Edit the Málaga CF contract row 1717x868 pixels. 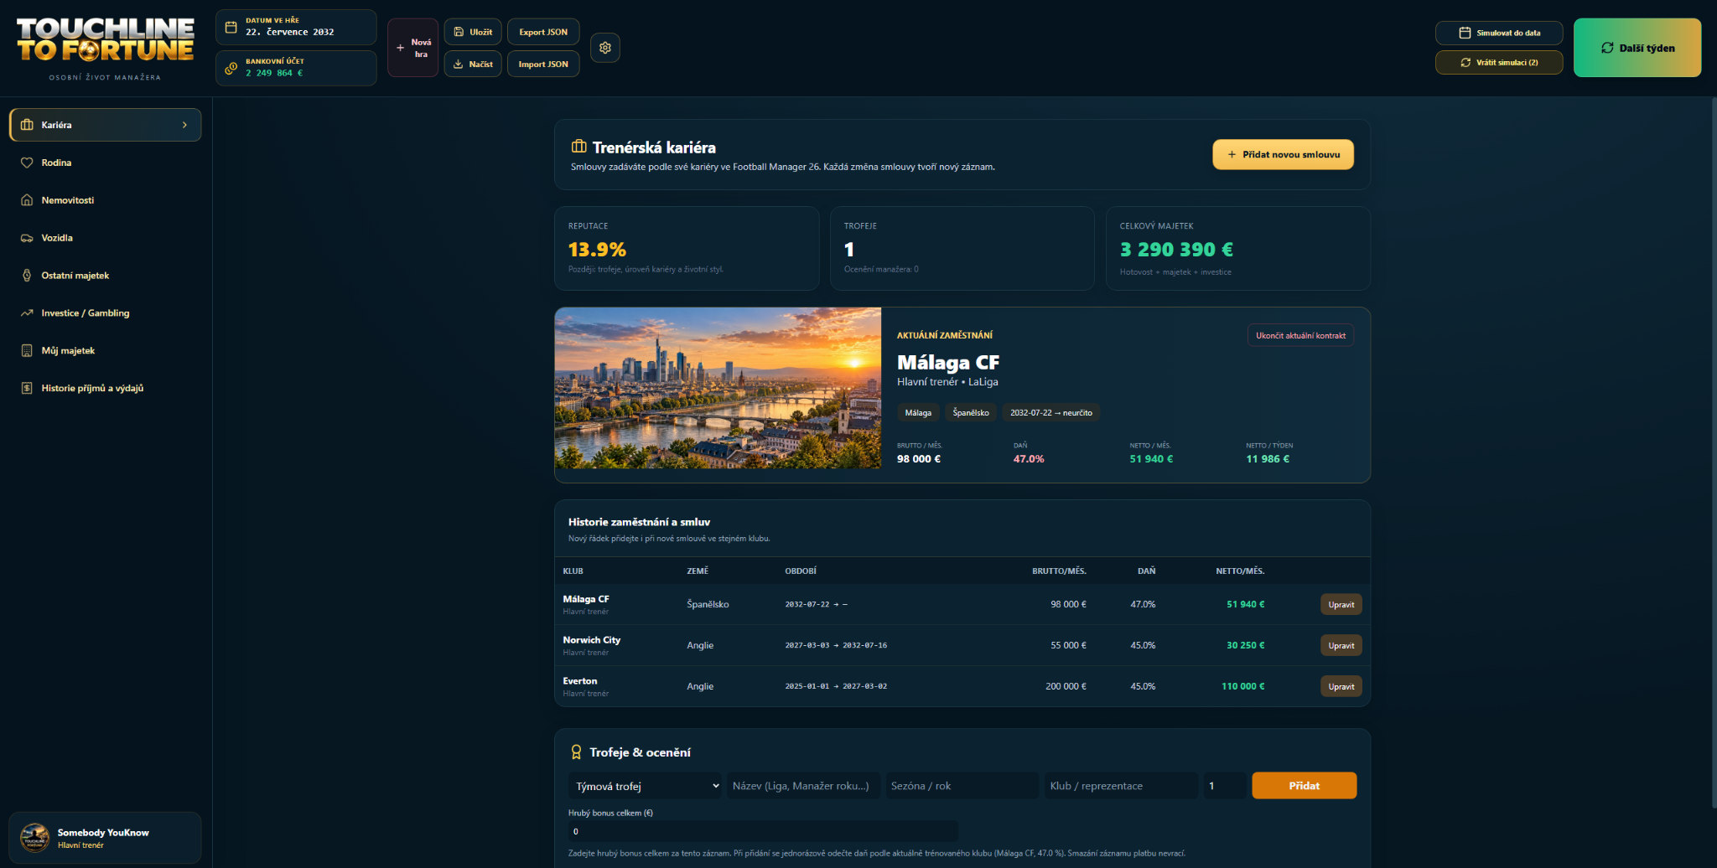pos(1341,604)
